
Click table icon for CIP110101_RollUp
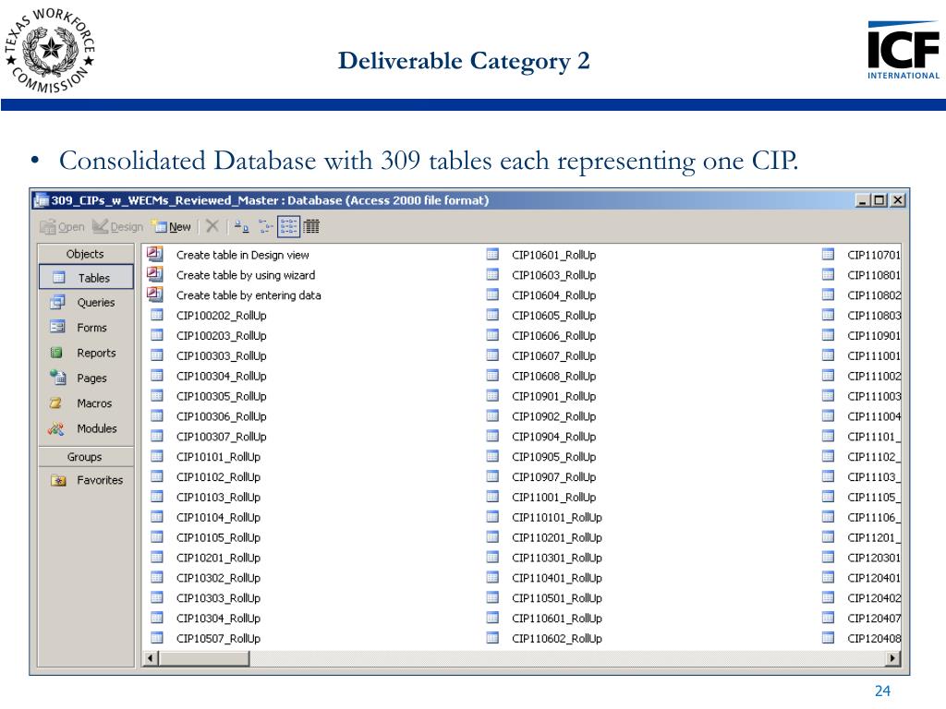click(492, 517)
